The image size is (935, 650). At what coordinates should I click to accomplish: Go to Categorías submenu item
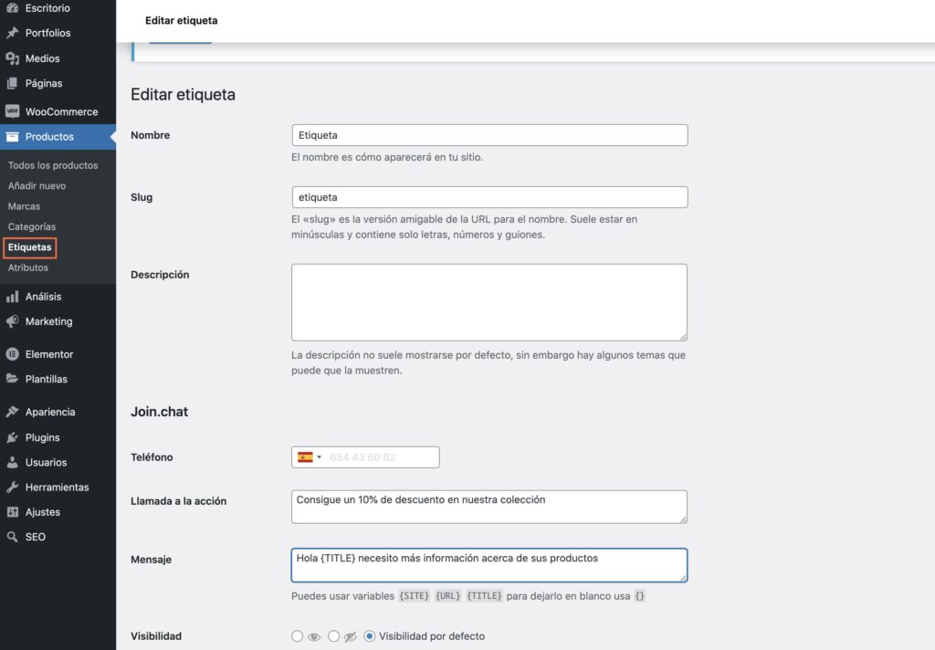(32, 226)
